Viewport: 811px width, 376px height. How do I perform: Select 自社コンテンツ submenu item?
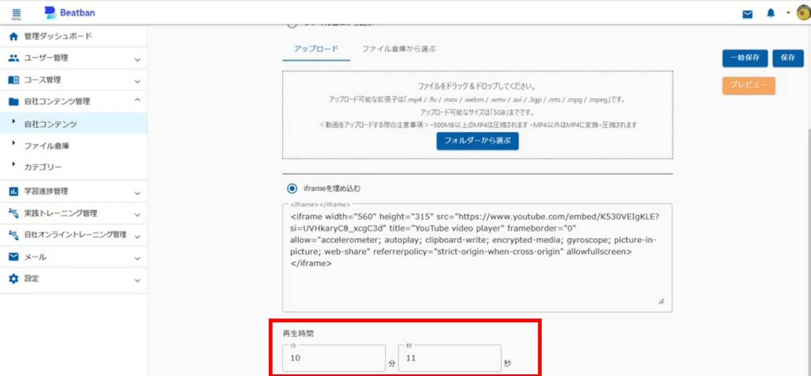tap(73, 123)
